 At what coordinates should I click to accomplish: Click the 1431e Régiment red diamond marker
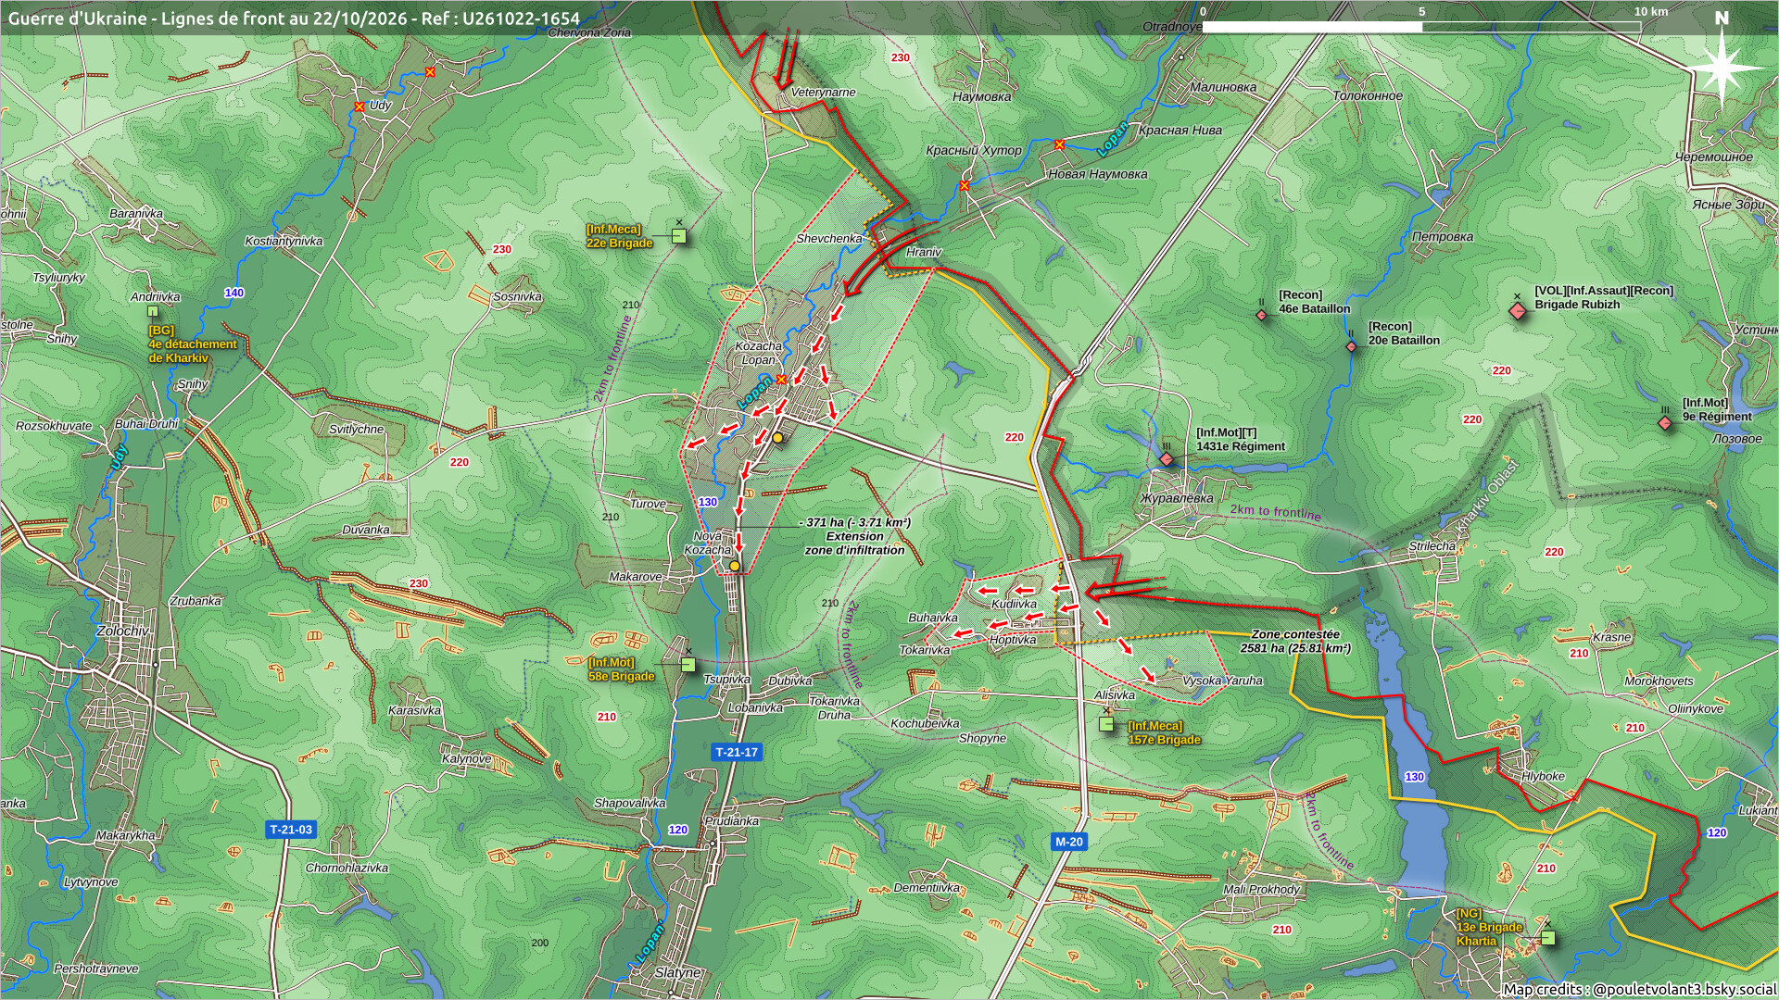pyautogui.click(x=1167, y=458)
